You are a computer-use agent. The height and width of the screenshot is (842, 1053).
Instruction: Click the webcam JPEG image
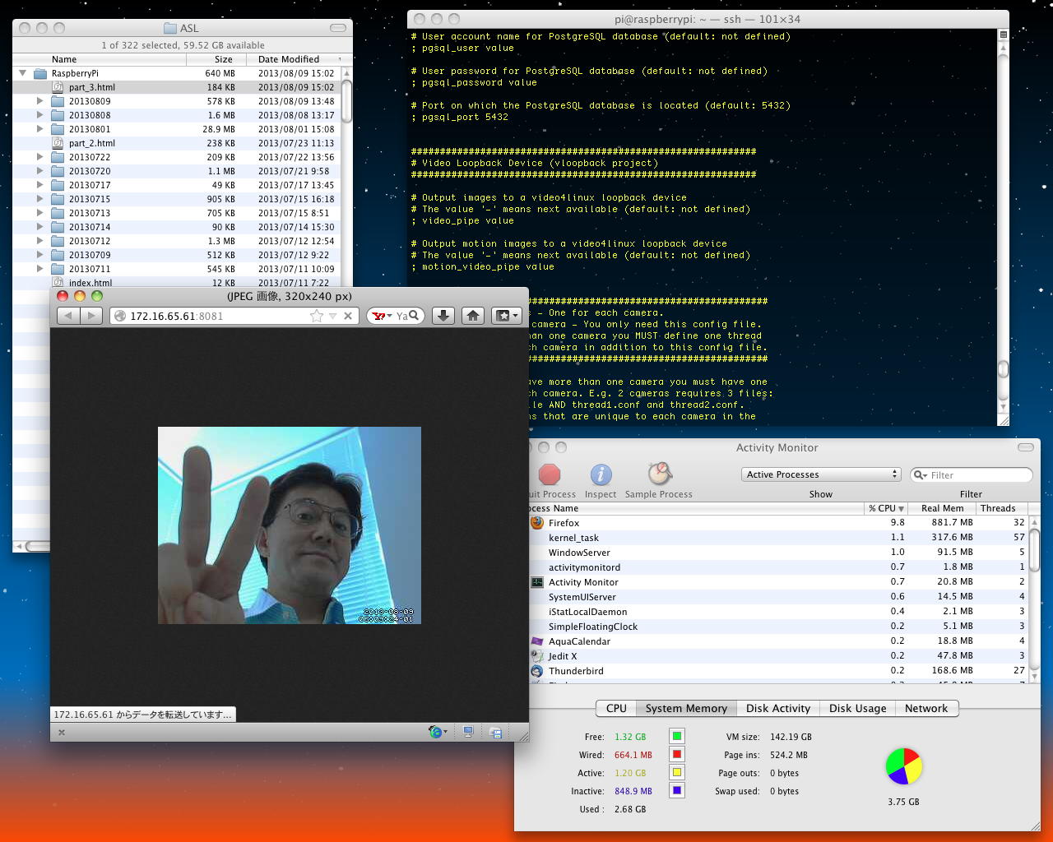(290, 525)
